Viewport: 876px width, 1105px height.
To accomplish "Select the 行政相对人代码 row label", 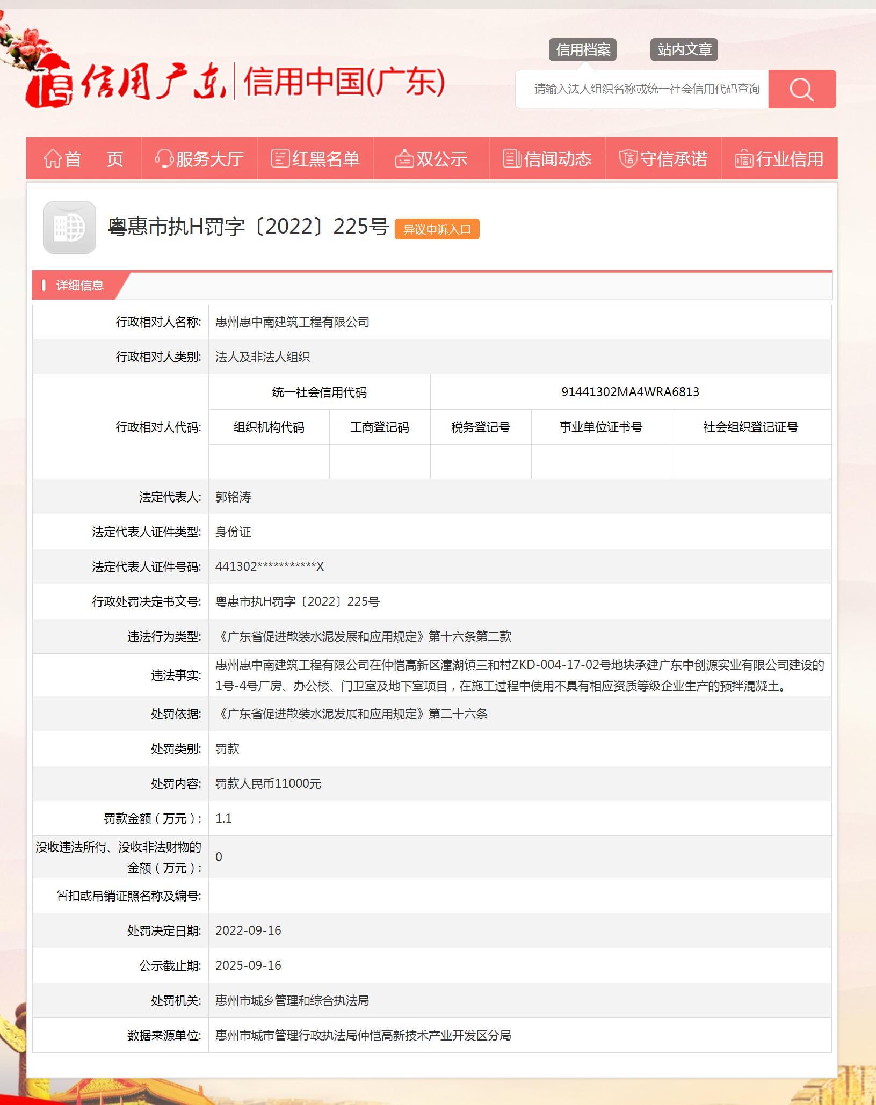I will click(158, 427).
